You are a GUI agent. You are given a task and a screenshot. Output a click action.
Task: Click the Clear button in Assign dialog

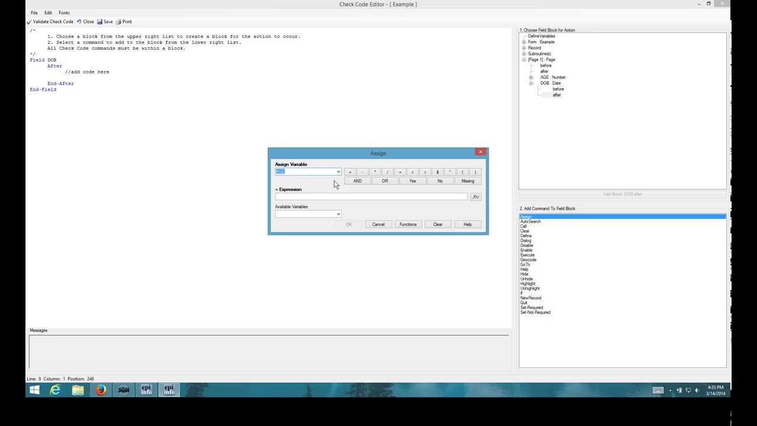point(438,224)
